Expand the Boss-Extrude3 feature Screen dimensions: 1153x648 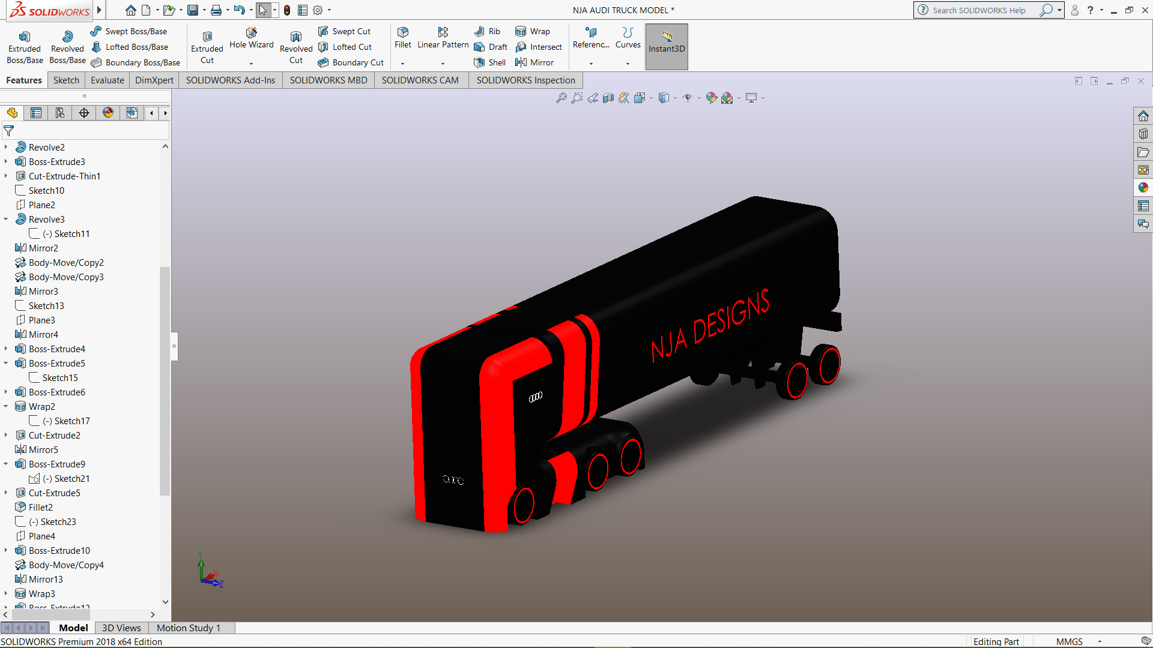[x=6, y=161]
